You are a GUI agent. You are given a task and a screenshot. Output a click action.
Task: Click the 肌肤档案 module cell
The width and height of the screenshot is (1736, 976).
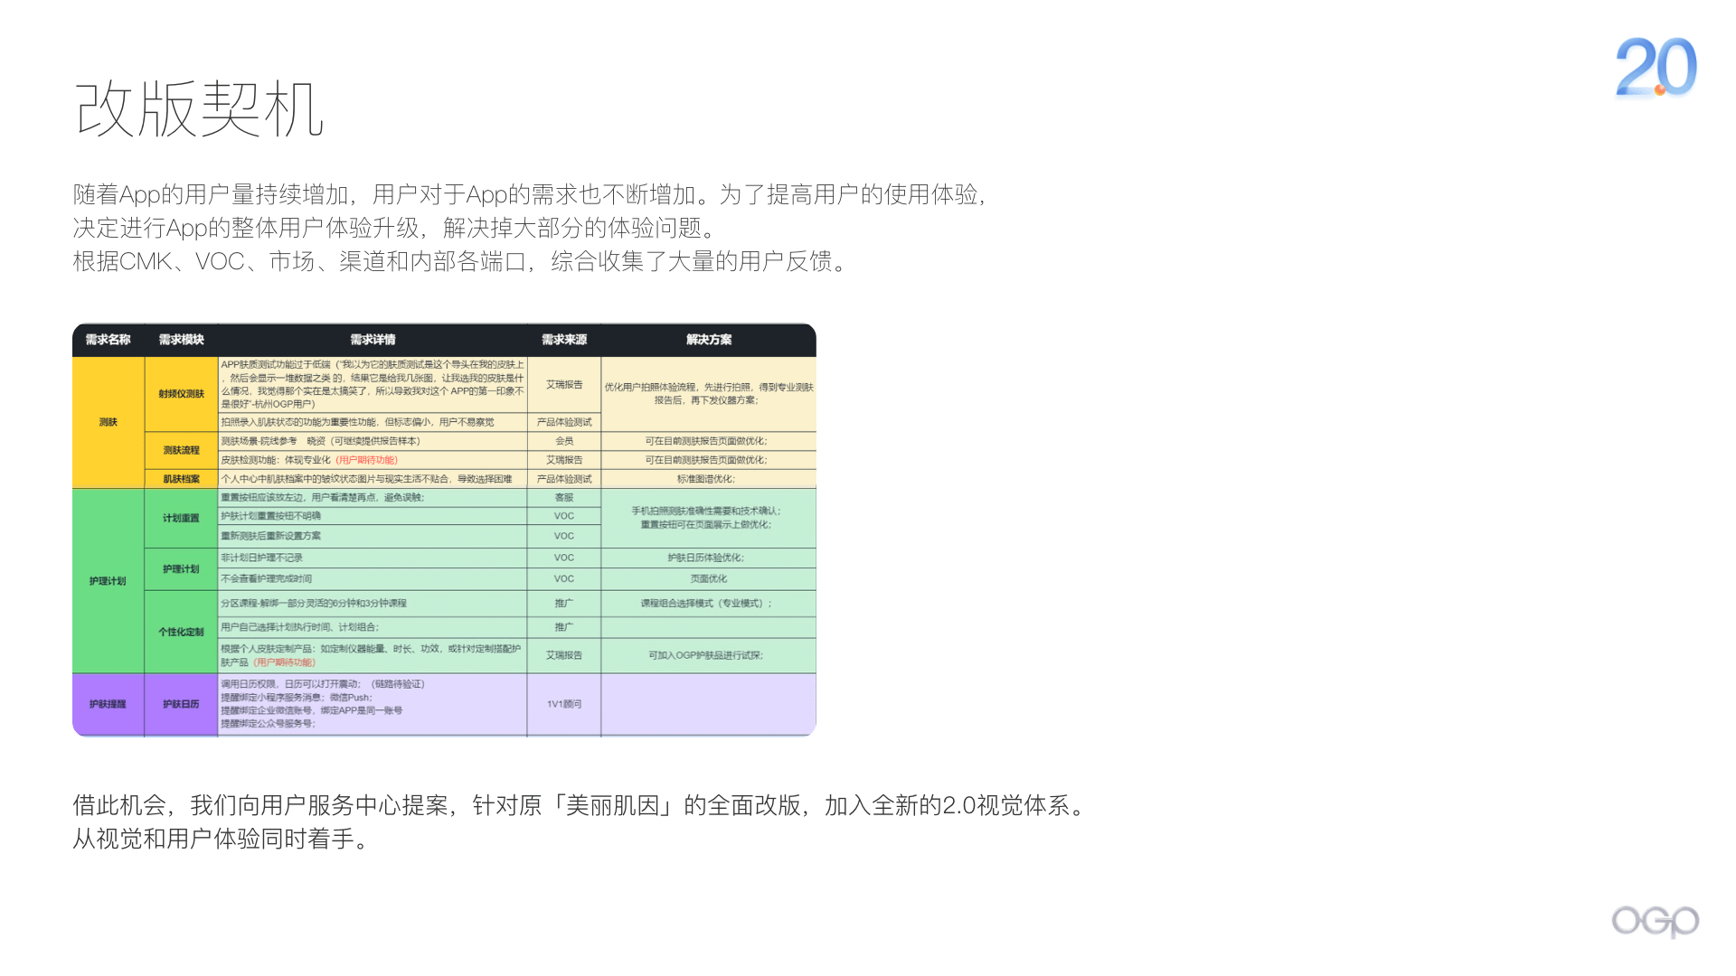click(x=181, y=479)
